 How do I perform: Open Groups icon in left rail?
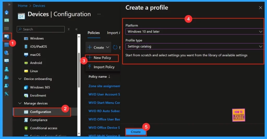[7, 77]
